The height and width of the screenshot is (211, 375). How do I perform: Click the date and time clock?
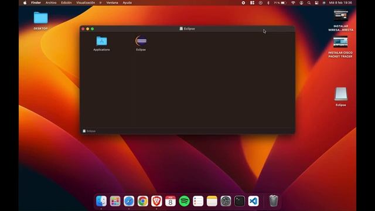pyautogui.click(x=340, y=2)
